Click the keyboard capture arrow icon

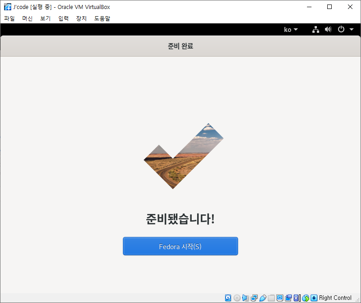pos(314,298)
